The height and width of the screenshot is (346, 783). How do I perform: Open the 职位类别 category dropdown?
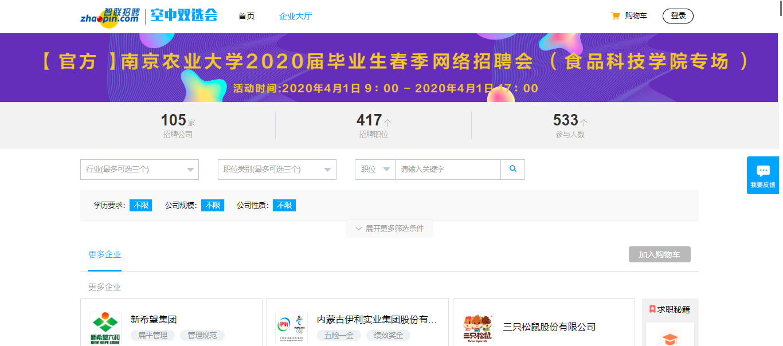(x=277, y=170)
